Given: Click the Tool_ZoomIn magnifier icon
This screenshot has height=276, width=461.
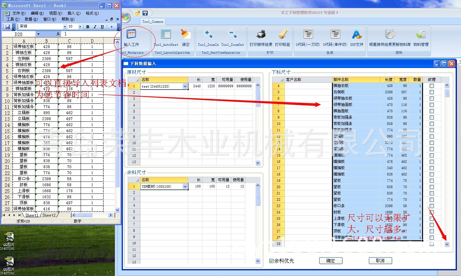Looking at the screenshot, I should [208, 34].
